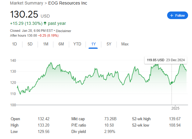Screen dimensions: 192x139
Task: Click the green data point on the chart
Action: (x=172, y=83)
